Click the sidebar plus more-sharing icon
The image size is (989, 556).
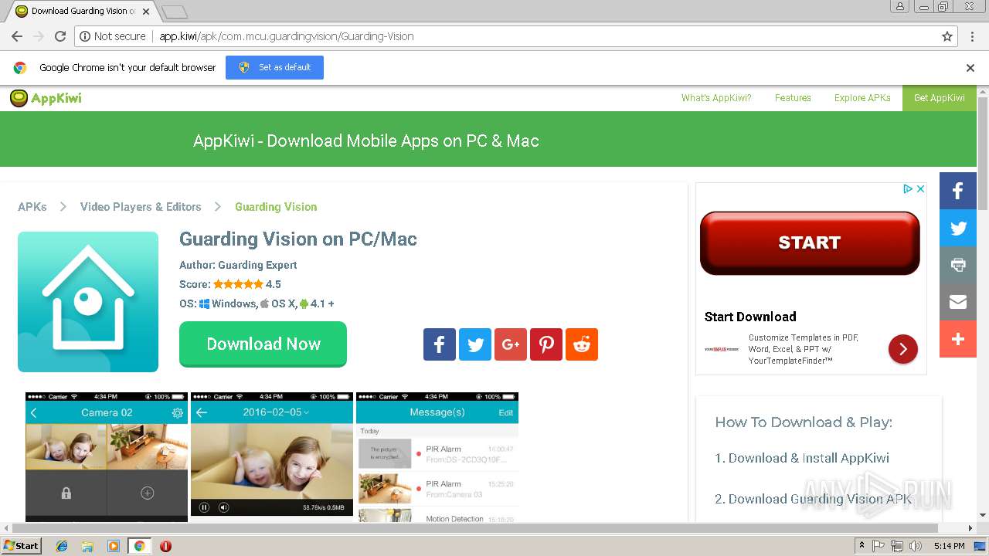(x=958, y=339)
